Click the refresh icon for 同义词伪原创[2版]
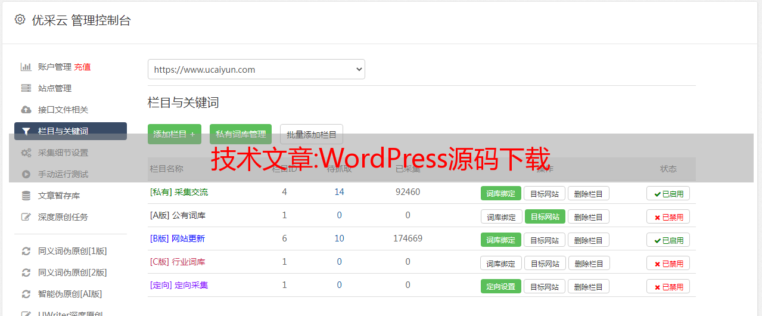The image size is (762, 316). 26,272
